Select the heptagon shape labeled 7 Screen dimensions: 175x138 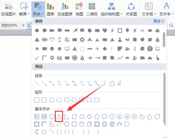(112, 117)
